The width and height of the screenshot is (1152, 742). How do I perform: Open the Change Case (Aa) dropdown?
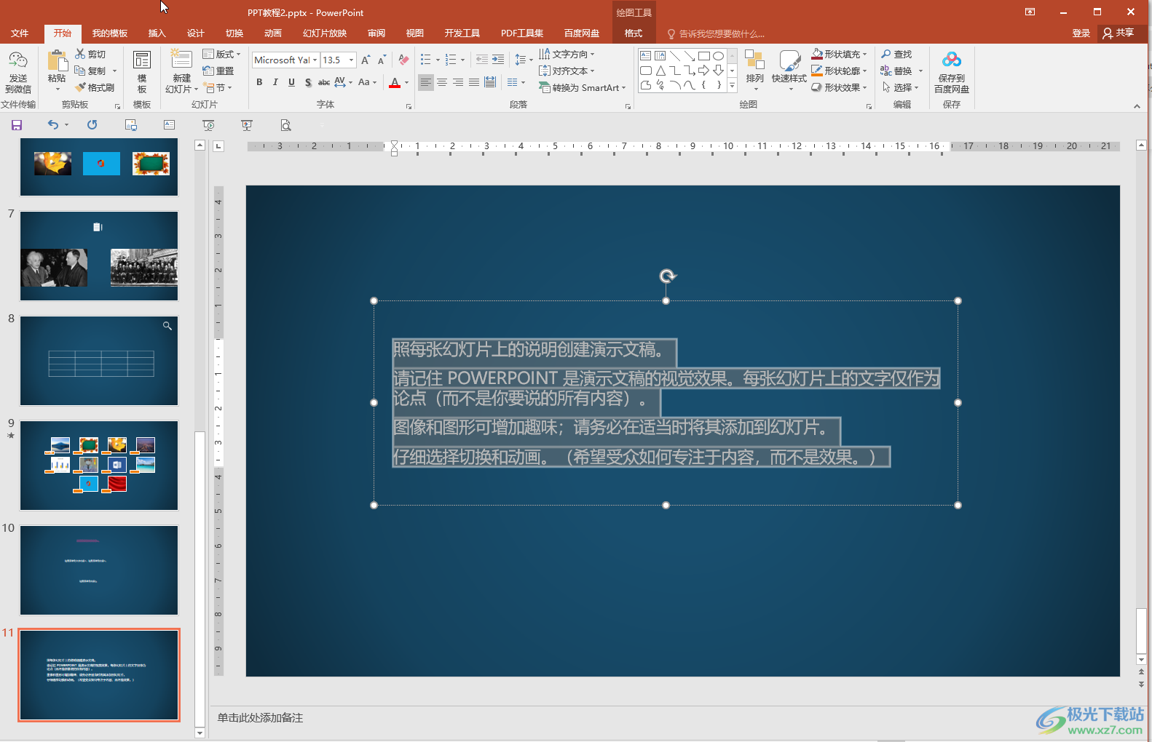tap(367, 82)
